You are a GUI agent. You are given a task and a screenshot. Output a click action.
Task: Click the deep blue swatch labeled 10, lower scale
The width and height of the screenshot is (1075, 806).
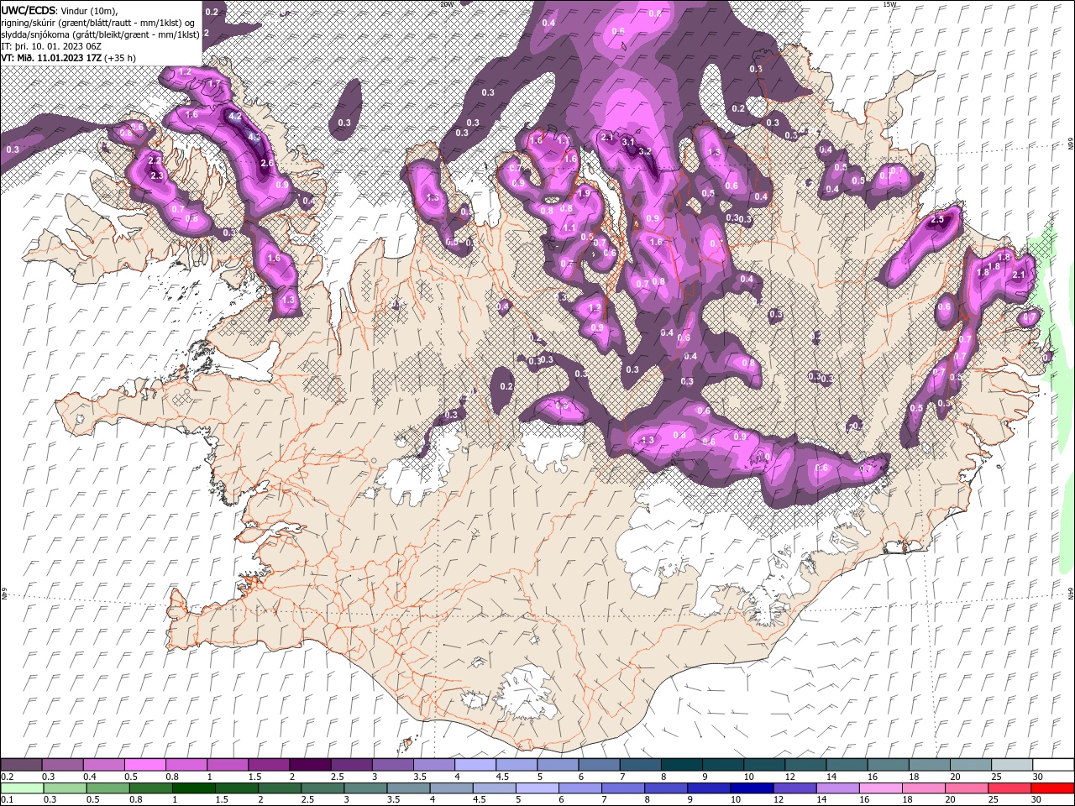pyautogui.click(x=752, y=788)
